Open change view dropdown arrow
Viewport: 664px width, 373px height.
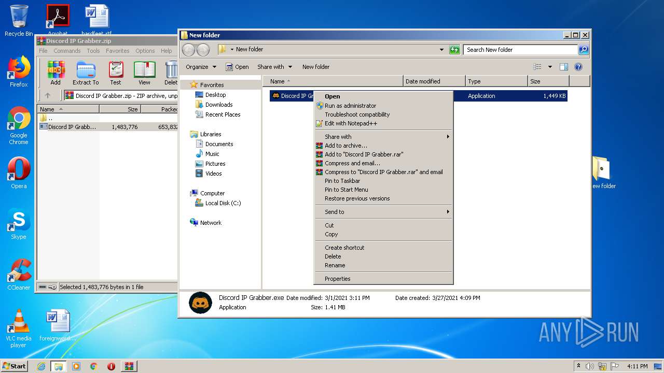pyautogui.click(x=550, y=67)
